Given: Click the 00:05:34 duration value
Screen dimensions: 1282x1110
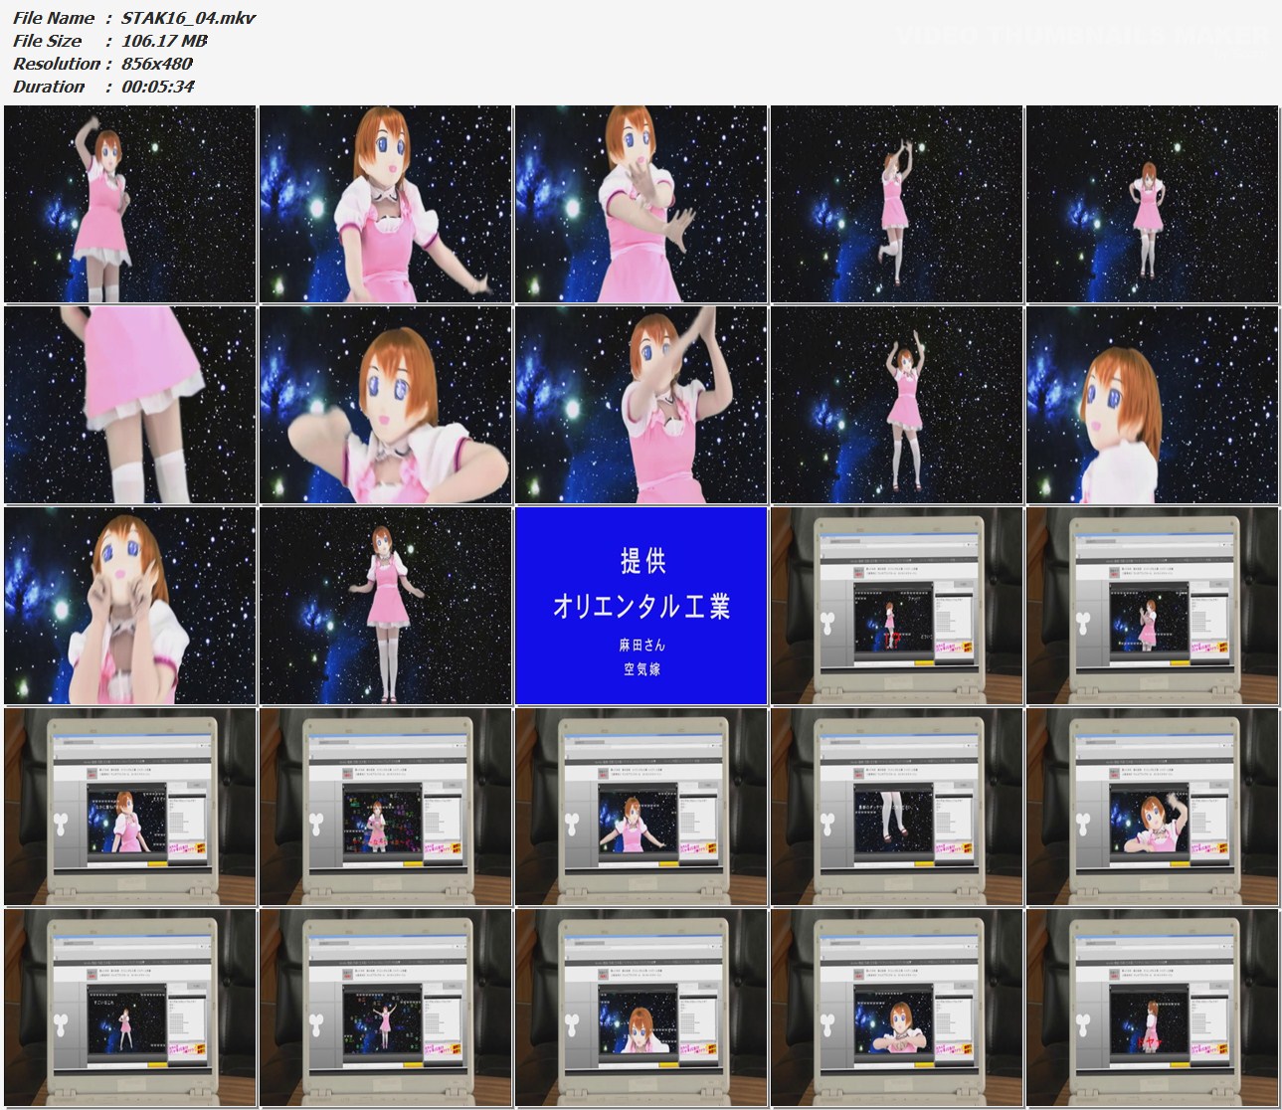Looking at the screenshot, I should pyautogui.click(x=157, y=87).
